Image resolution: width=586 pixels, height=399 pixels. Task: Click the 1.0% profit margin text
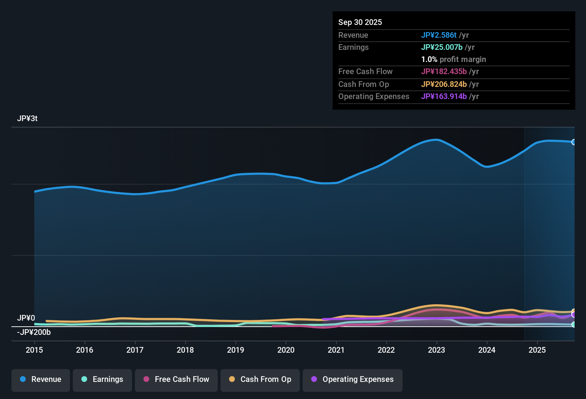tap(454, 59)
